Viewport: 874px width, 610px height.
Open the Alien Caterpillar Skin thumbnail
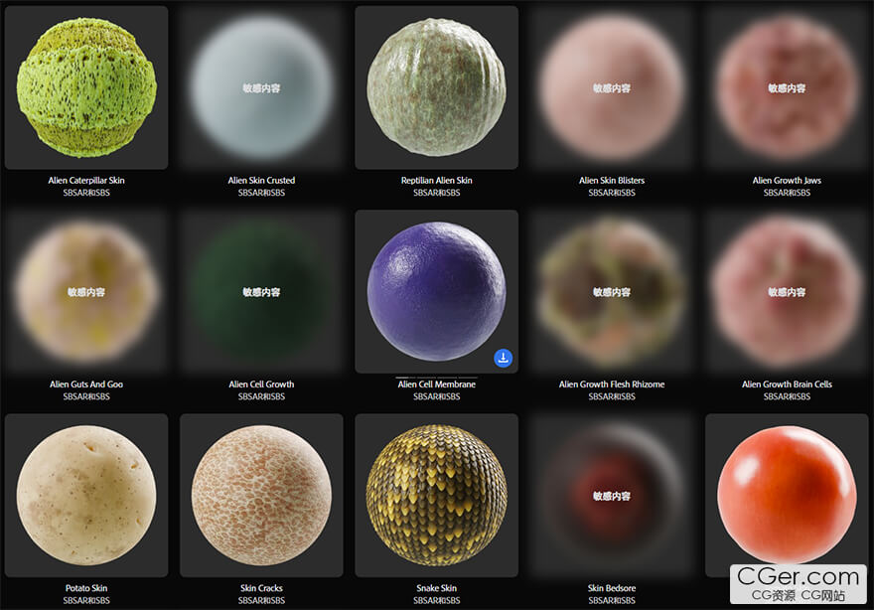coord(86,87)
